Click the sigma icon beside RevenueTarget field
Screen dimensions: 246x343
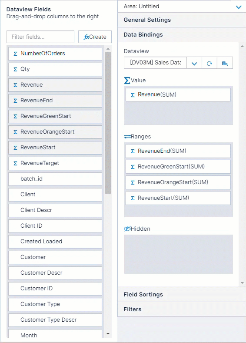[x=15, y=163]
